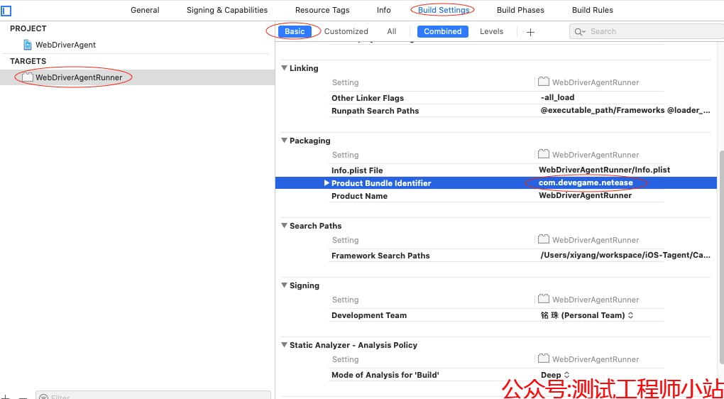Select the Development Team setting label
The height and width of the screenshot is (399, 724).
[369, 315]
